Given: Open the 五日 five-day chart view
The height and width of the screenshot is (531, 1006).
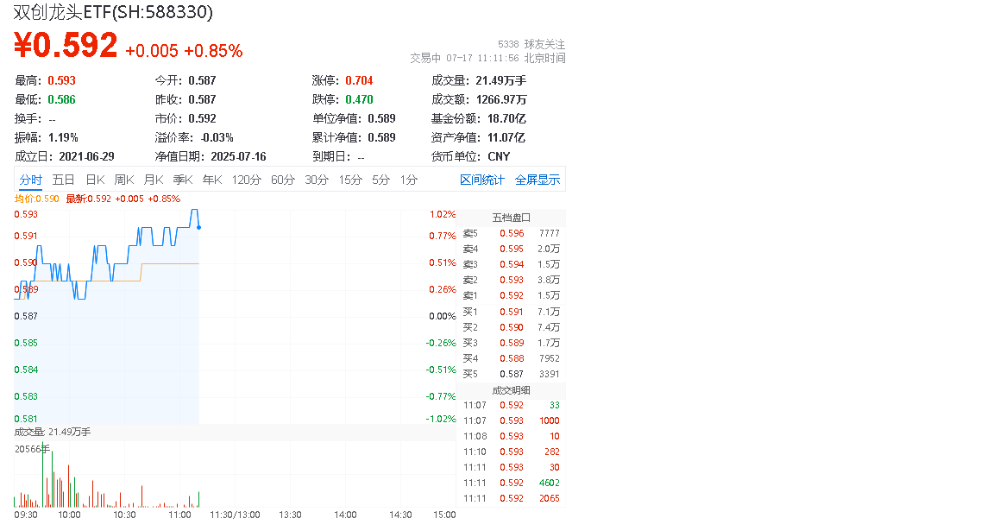Looking at the screenshot, I should click(x=63, y=179).
